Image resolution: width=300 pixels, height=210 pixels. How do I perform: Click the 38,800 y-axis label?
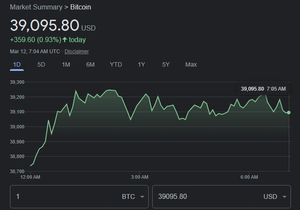click(x=17, y=156)
